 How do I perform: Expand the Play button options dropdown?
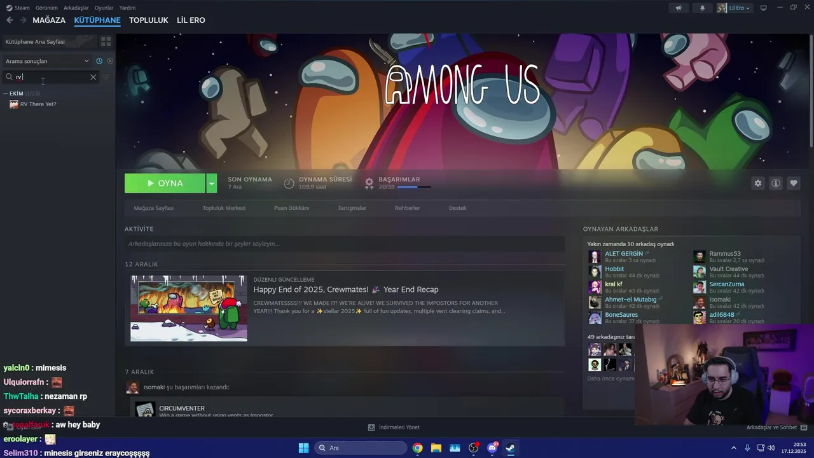click(x=211, y=183)
